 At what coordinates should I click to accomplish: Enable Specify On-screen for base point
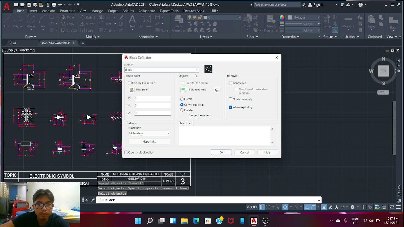(x=130, y=83)
